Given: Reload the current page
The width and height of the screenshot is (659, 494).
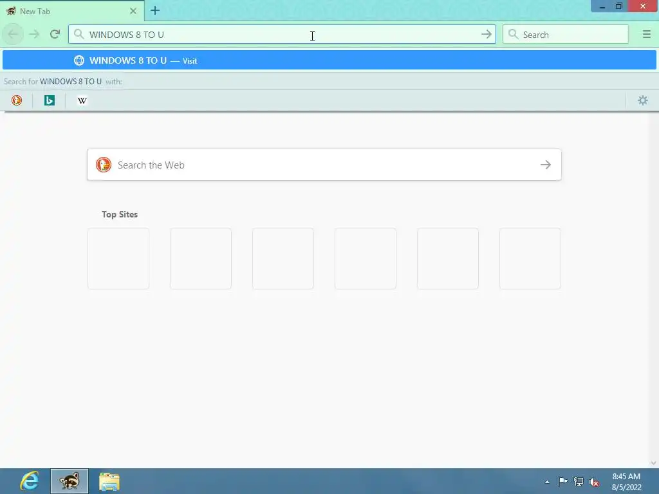Looking at the screenshot, I should (55, 35).
